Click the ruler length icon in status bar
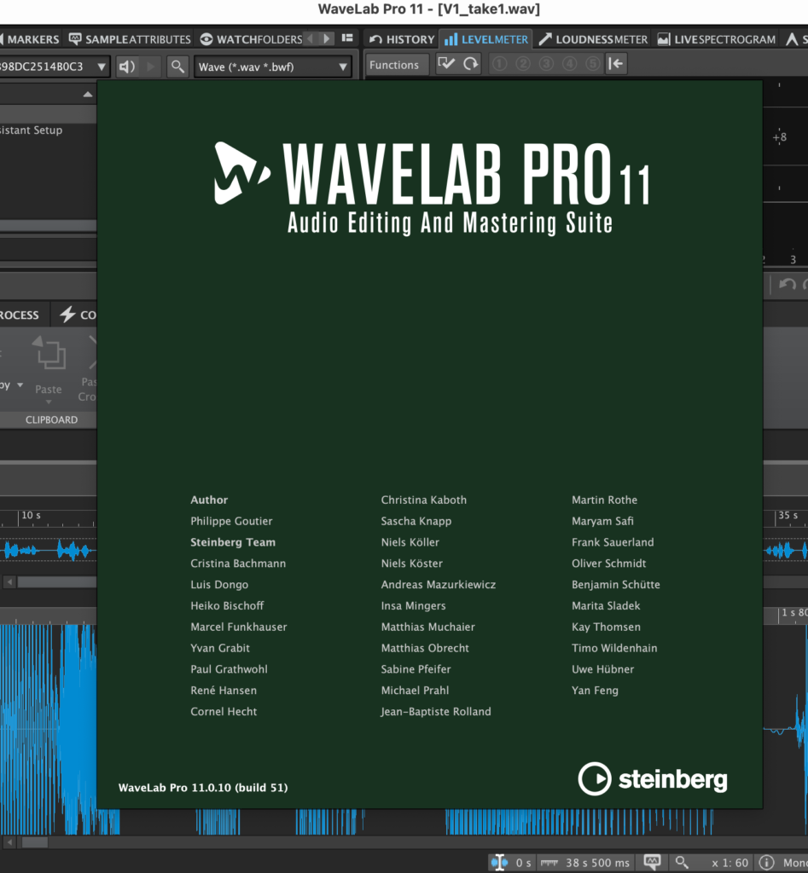The height and width of the screenshot is (873, 808). 549,863
